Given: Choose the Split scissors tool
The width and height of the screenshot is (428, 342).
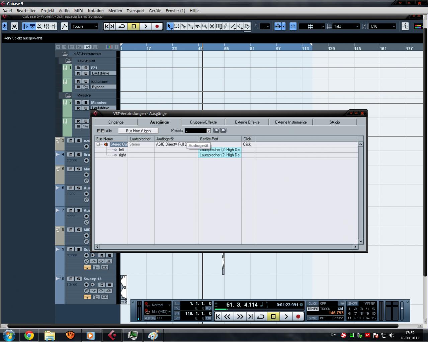Looking at the screenshot, I should (x=184, y=26).
